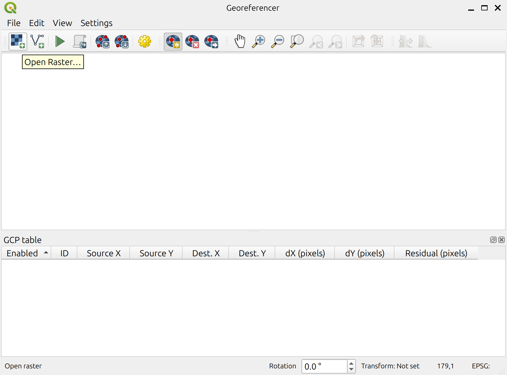Increase rotation with the up arrow
The width and height of the screenshot is (507, 375).
(351, 363)
